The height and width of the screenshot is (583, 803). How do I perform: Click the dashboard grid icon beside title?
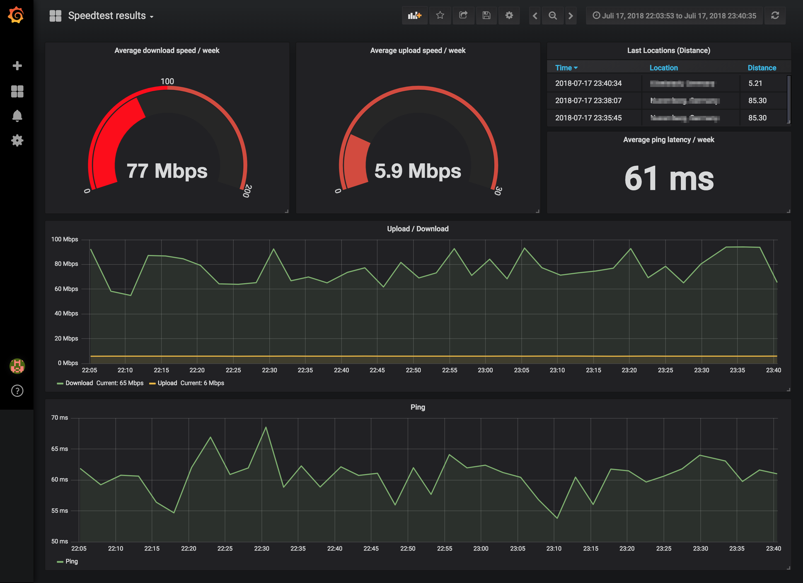pyautogui.click(x=55, y=16)
